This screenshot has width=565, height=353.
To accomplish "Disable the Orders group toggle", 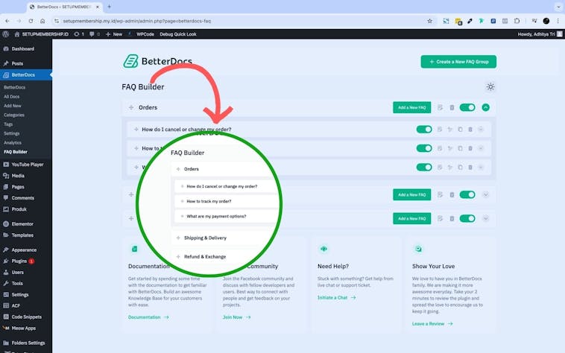I will coord(467,108).
